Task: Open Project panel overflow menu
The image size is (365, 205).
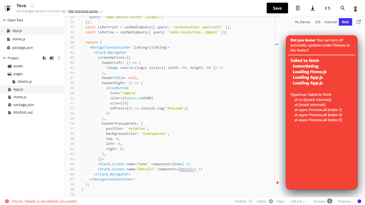Action: pyautogui.click(x=59, y=58)
